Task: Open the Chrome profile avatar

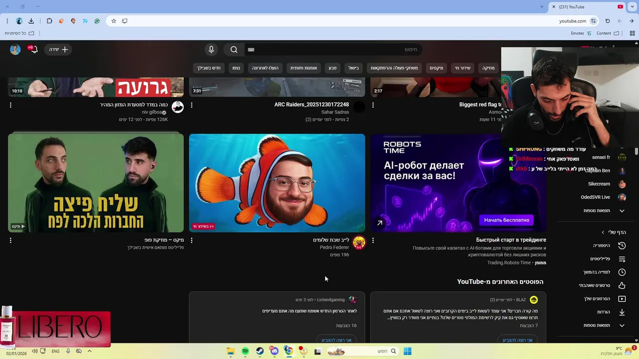Action: point(19,21)
